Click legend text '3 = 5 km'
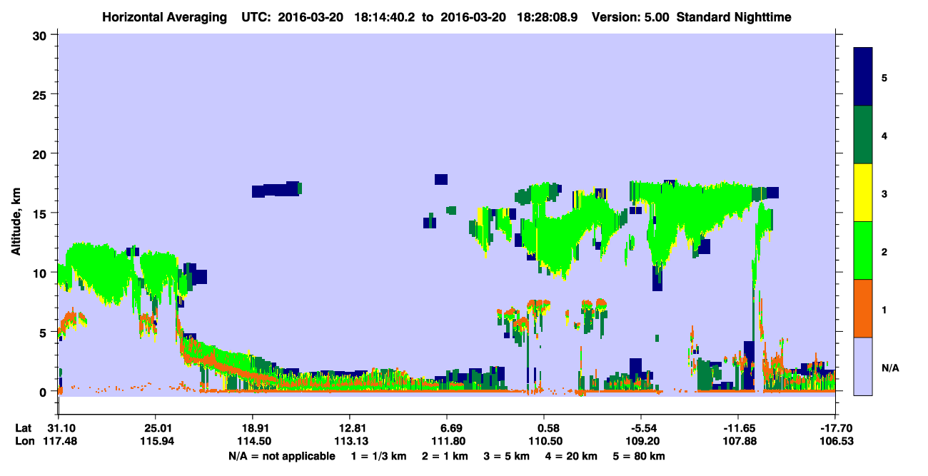The height and width of the screenshot is (476, 928). click(508, 455)
